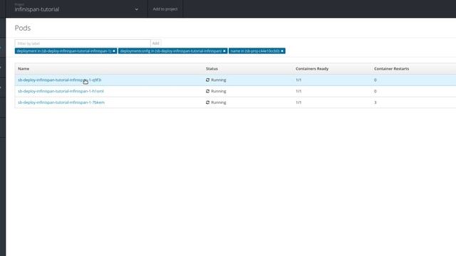Click the Status column header
Viewport: 456px width, 256px height.
coord(212,69)
